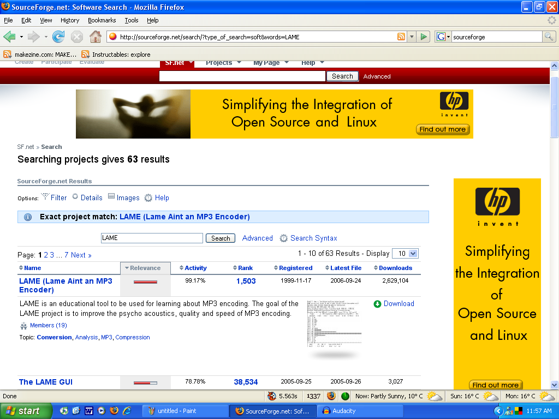Open the makezine.com feed bookmark icon
Screen dimensions: 559x419
click(x=7, y=54)
